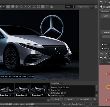Click the Set B button
The height and width of the screenshot is (107, 110).
pyautogui.click(x=70, y=99)
